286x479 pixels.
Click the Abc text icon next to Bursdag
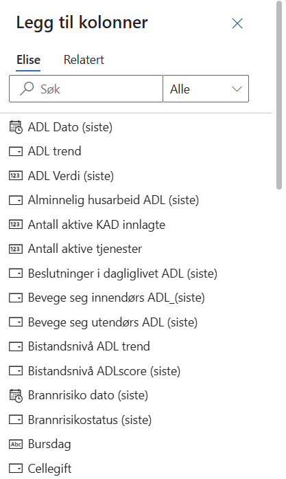tap(16, 444)
